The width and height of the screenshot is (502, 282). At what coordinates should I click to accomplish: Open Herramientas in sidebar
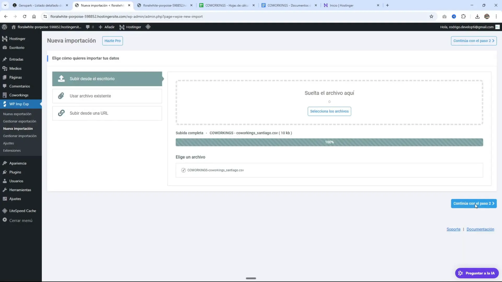(21, 190)
